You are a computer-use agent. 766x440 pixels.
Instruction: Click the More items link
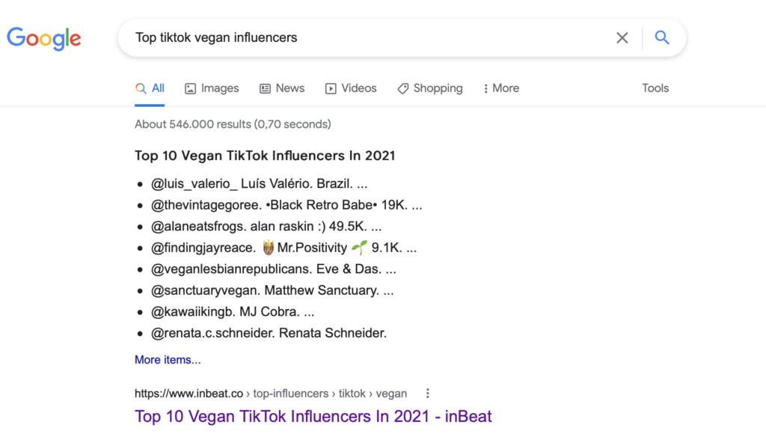pos(168,360)
